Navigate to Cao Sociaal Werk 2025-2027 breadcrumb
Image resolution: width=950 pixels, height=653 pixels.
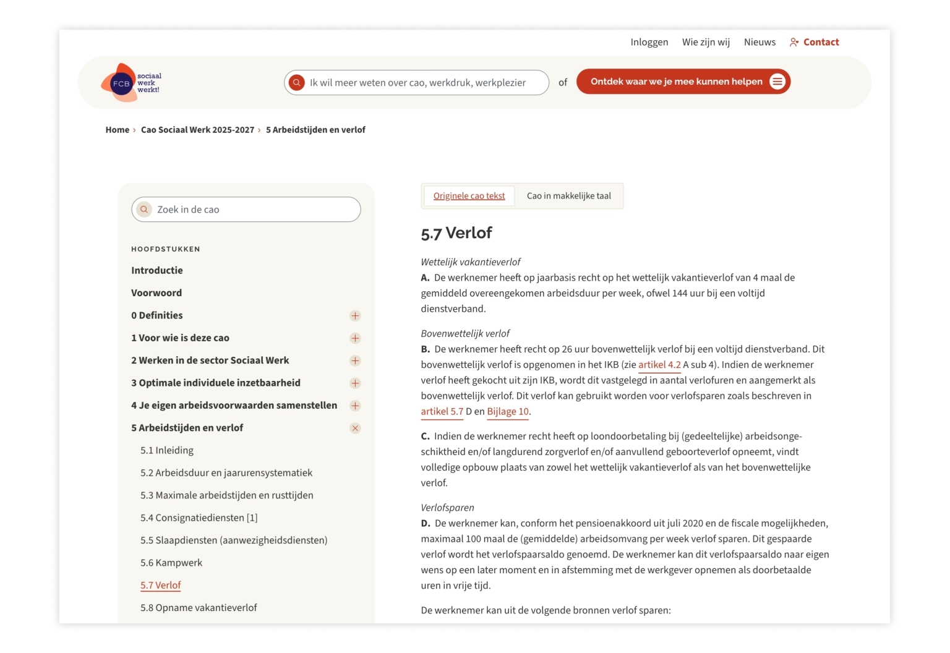[x=197, y=130]
